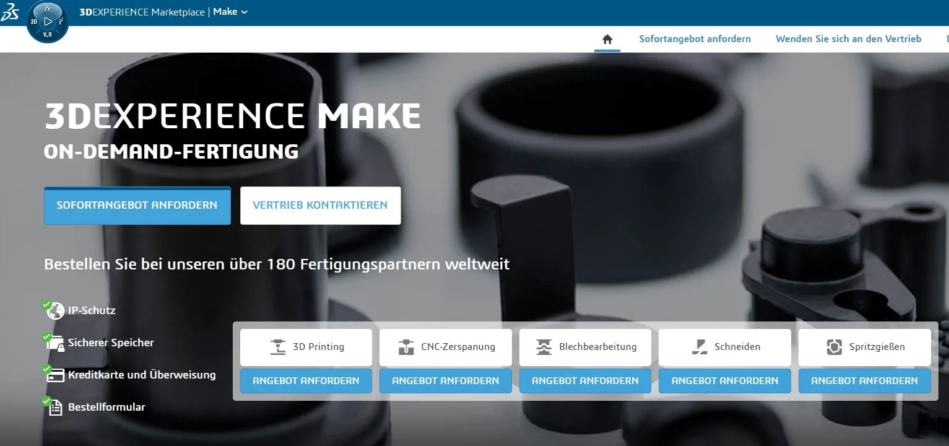Viewport: 949px width, 446px height.
Task: Click the Bestellformular document icon
Action: point(54,406)
